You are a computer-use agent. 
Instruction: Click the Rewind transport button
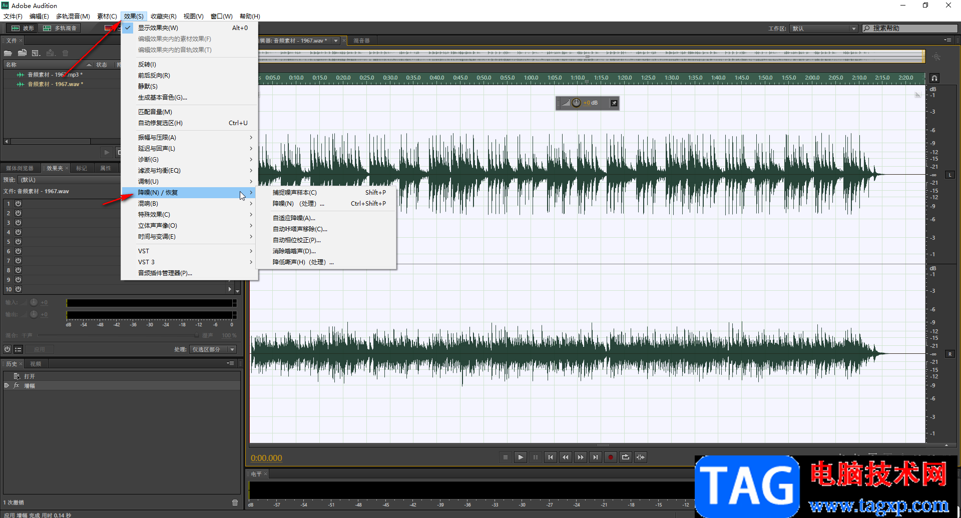click(566, 457)
